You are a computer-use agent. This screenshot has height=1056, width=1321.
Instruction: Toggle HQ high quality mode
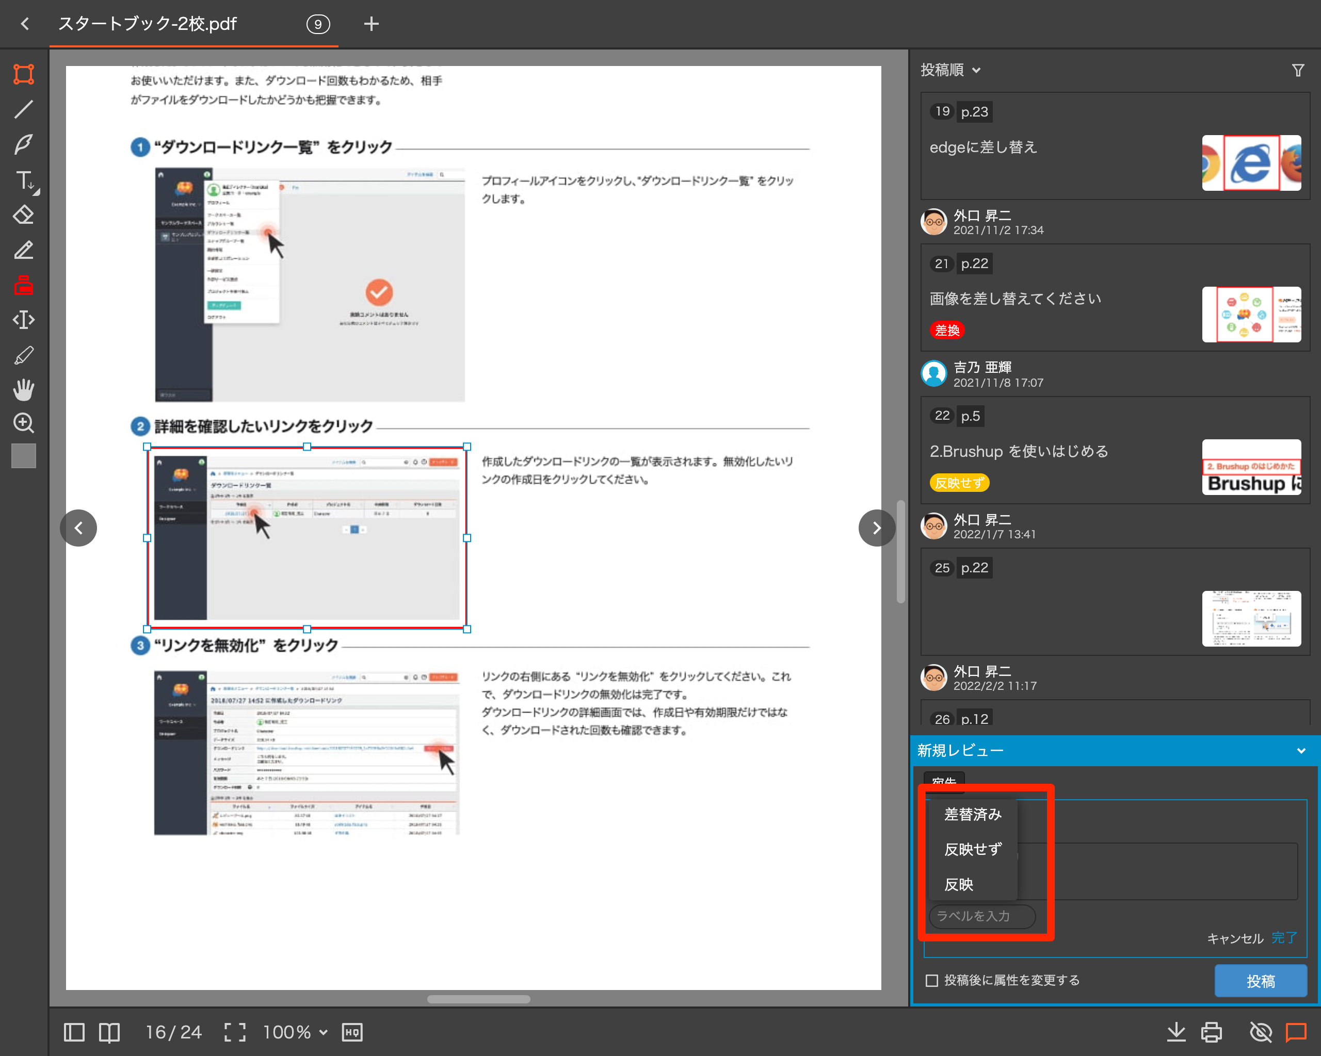pos(352,1032)
